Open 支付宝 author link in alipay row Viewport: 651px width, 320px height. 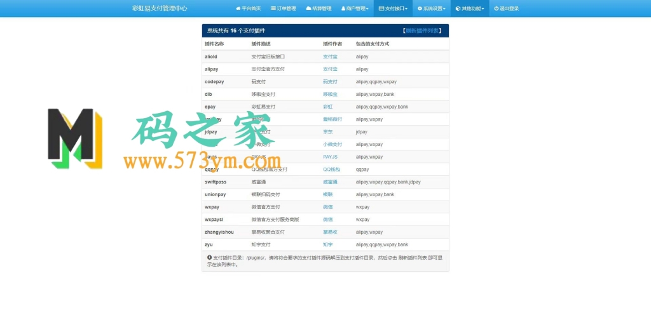click(x=330, y=69)
